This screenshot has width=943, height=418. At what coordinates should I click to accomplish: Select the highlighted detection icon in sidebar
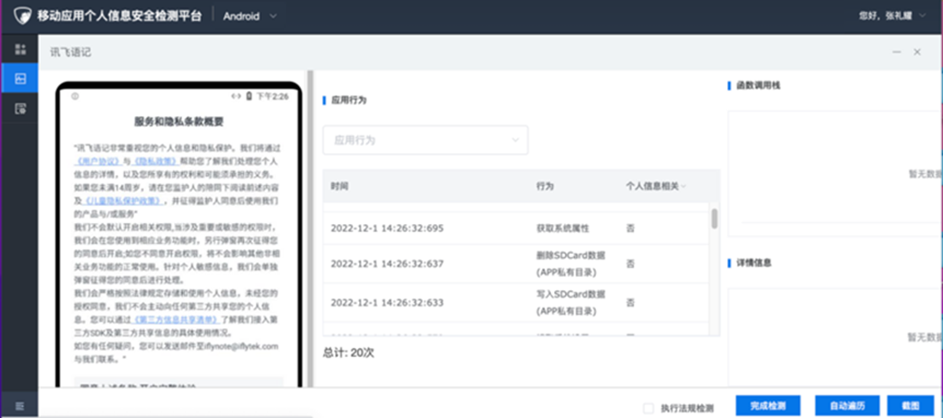20,78
